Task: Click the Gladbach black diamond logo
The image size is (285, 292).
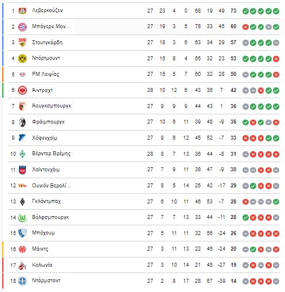Action: 22,202
